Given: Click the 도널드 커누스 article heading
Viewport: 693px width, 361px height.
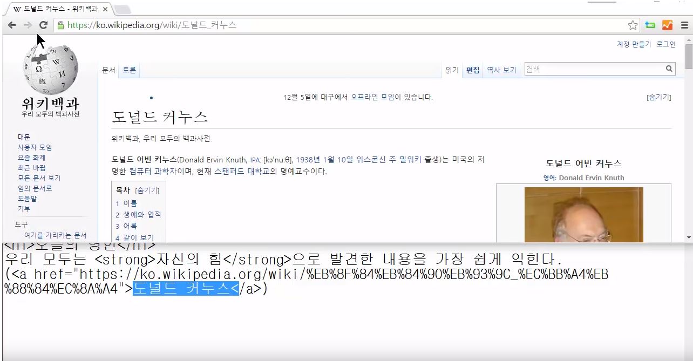Looking at the screenshot, I should pos(160,117).
